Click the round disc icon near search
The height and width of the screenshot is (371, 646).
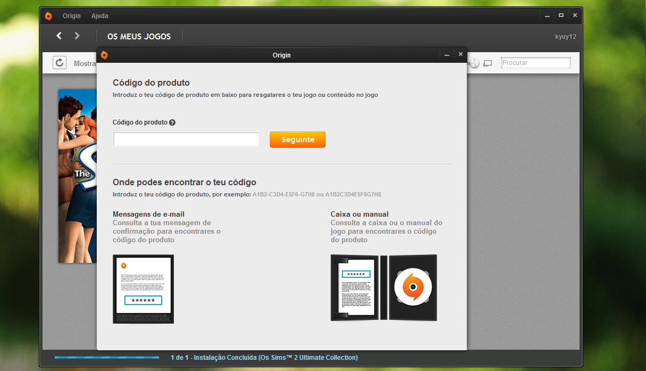(474, 63)
